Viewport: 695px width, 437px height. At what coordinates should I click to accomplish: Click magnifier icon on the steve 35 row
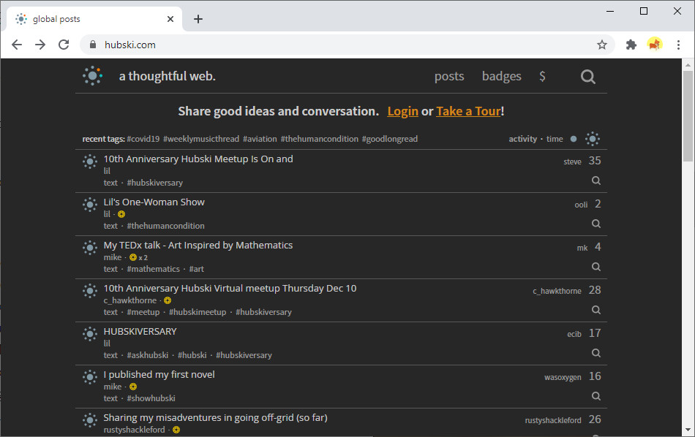[x=596, y=180]
